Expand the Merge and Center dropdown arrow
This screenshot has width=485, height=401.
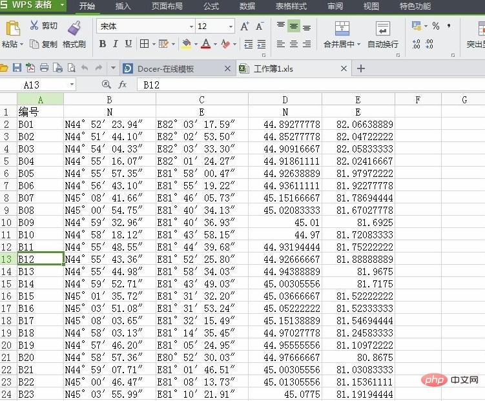tap(358, 44)
